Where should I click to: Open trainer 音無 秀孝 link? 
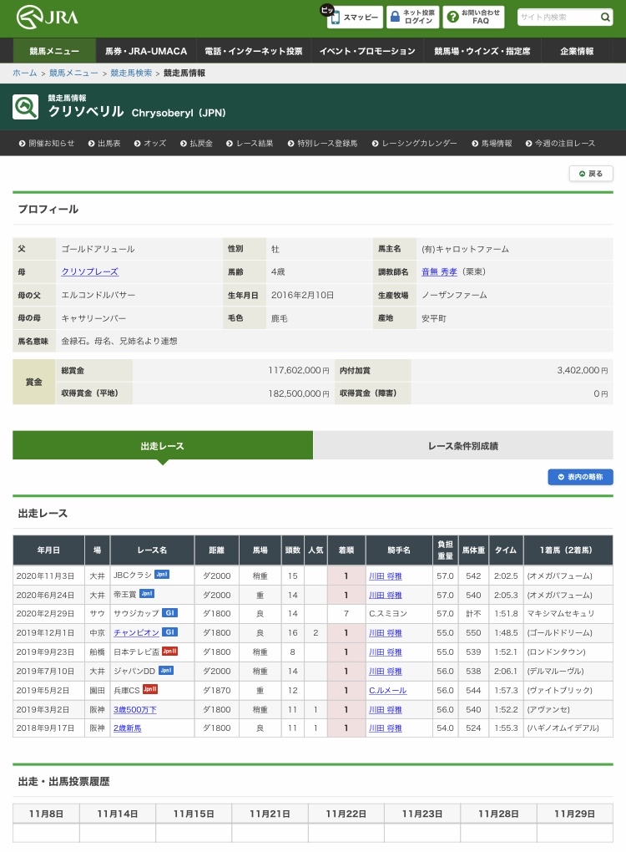point(440,271)
